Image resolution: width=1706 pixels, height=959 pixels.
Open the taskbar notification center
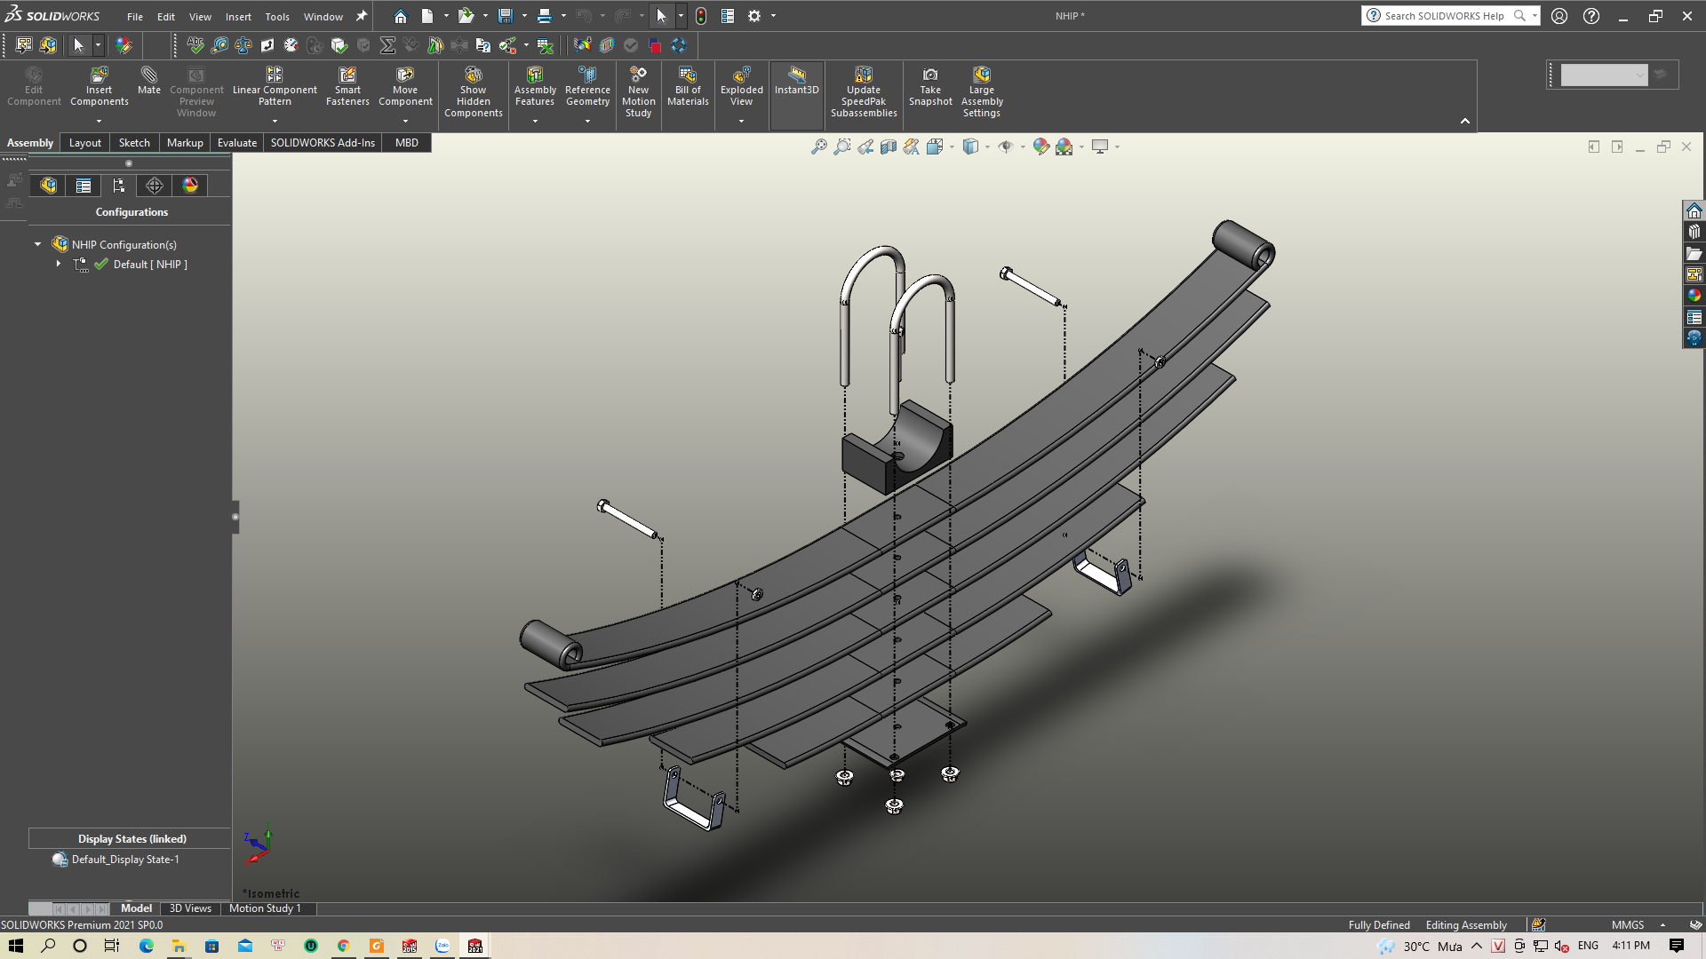tap(1677, 946)
